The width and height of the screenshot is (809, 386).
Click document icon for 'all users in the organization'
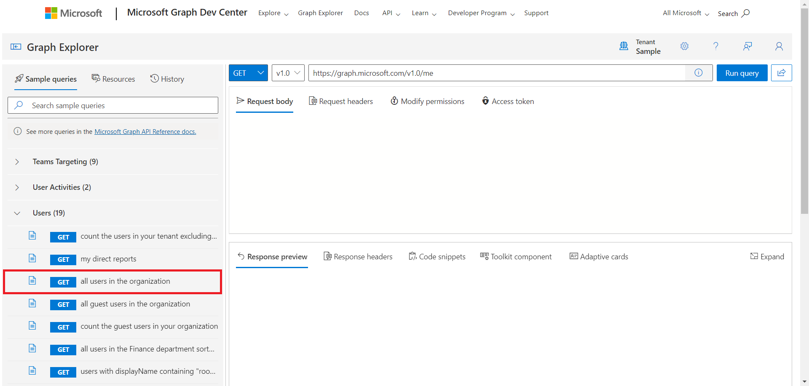pos(32,280)
